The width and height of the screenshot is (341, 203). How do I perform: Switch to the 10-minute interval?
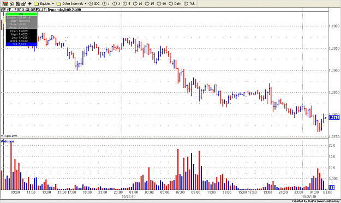click(137, 4)
